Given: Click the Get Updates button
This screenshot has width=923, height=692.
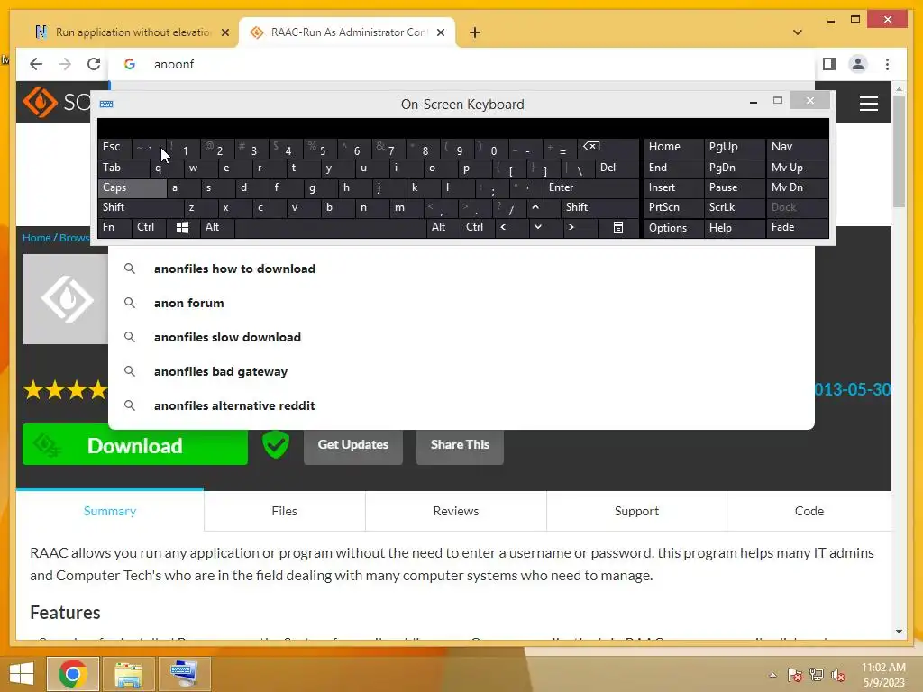Looking at the screenshot, I should coord(353,445).
